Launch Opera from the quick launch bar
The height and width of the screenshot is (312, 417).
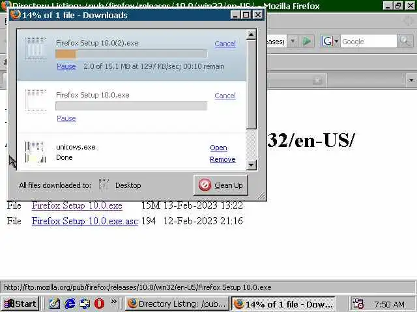click(100, 304)
